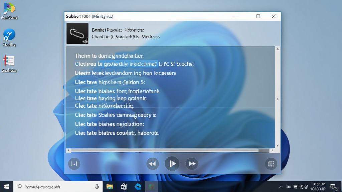Click the lyric line starting 'Oiec tate Stehes'
Image resolution: width=342 pixels, height=192 pixels.
click(116, 115)
